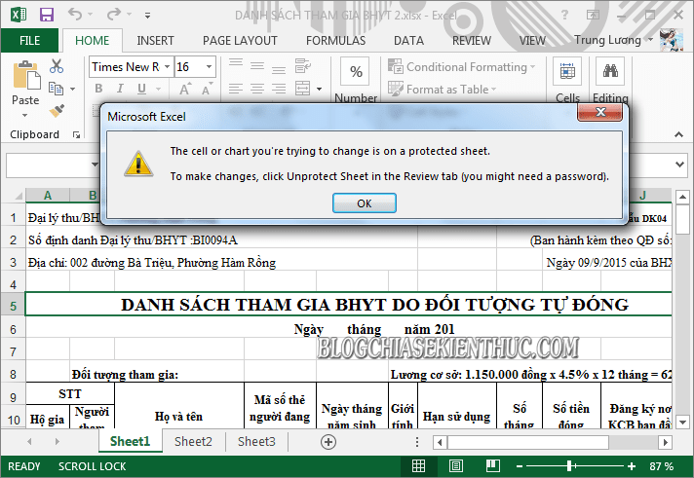This screenshot has height=478, width=694.
Task: Click the Paste clipboard icon
Action: click(x=25, y=75)
